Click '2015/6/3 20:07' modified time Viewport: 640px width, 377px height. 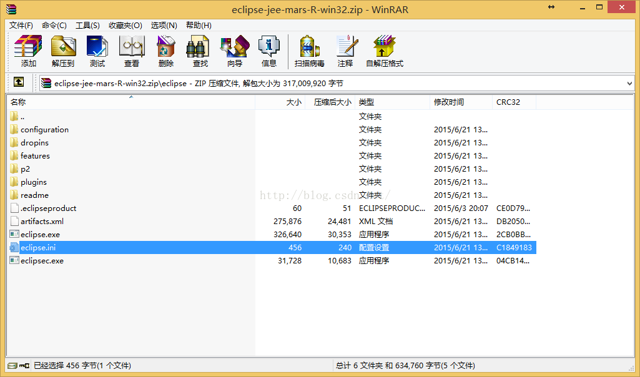point(461,208)
